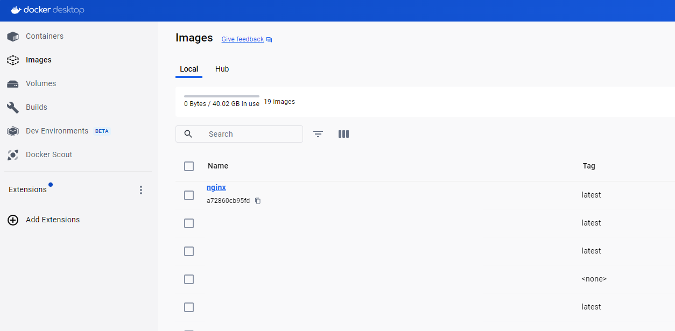Viewport: 675px width, 331px height.
Task: Click the Containers sidebar icon
Action: (x=13, y=37)
